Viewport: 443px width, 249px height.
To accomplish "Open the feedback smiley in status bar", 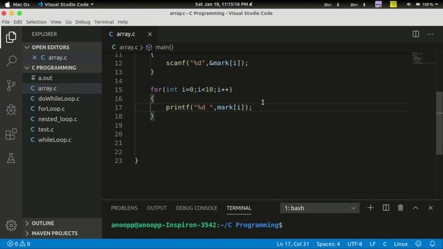I will click(418, 243).
